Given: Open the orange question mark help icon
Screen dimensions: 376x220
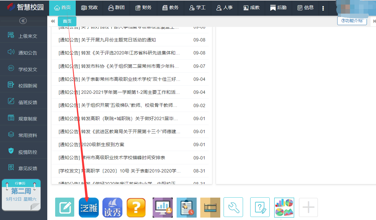Looking at the screenshot, I should tap(136, 208).
